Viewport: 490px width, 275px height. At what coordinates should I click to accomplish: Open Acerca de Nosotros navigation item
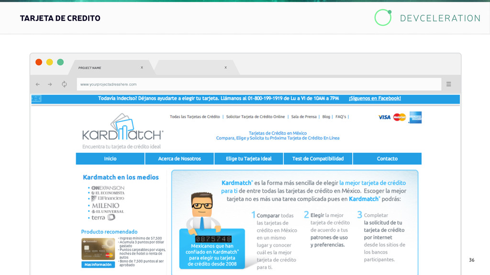click(179, 159)
